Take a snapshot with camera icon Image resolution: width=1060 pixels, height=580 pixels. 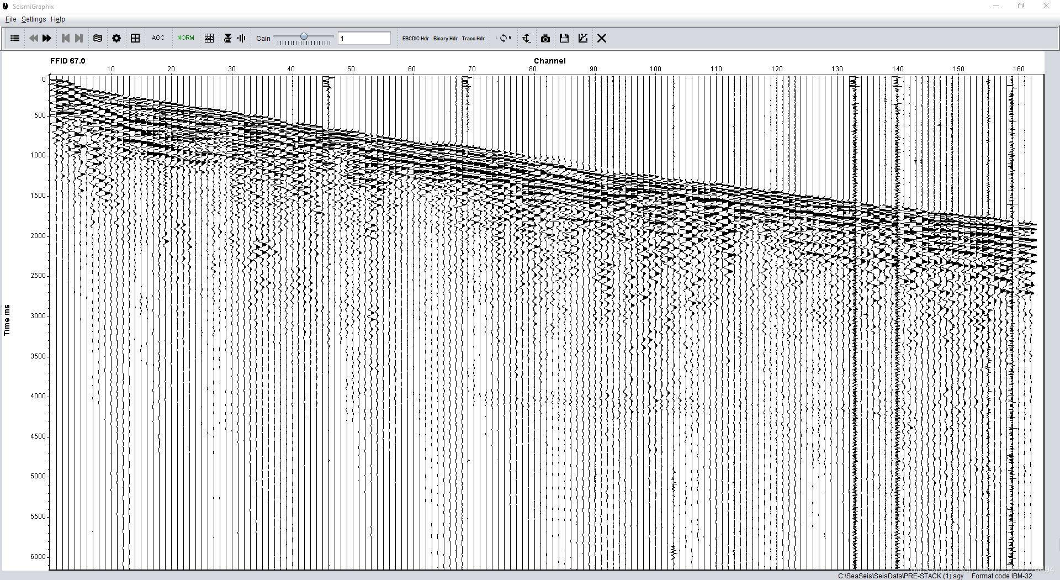tap(545, 38)
